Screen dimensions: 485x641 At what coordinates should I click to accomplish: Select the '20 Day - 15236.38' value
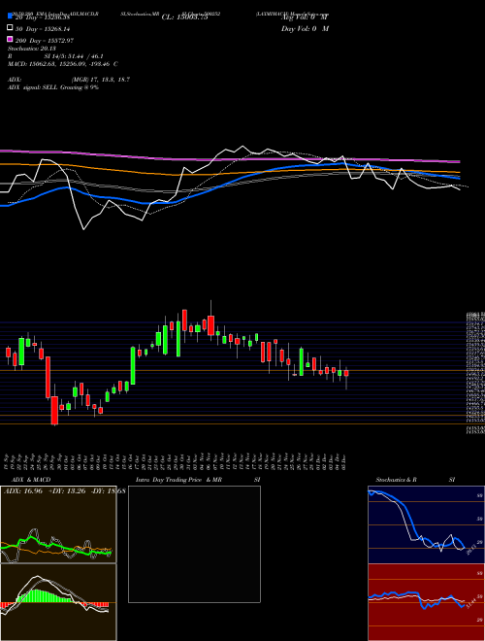[x=43, y=17]
